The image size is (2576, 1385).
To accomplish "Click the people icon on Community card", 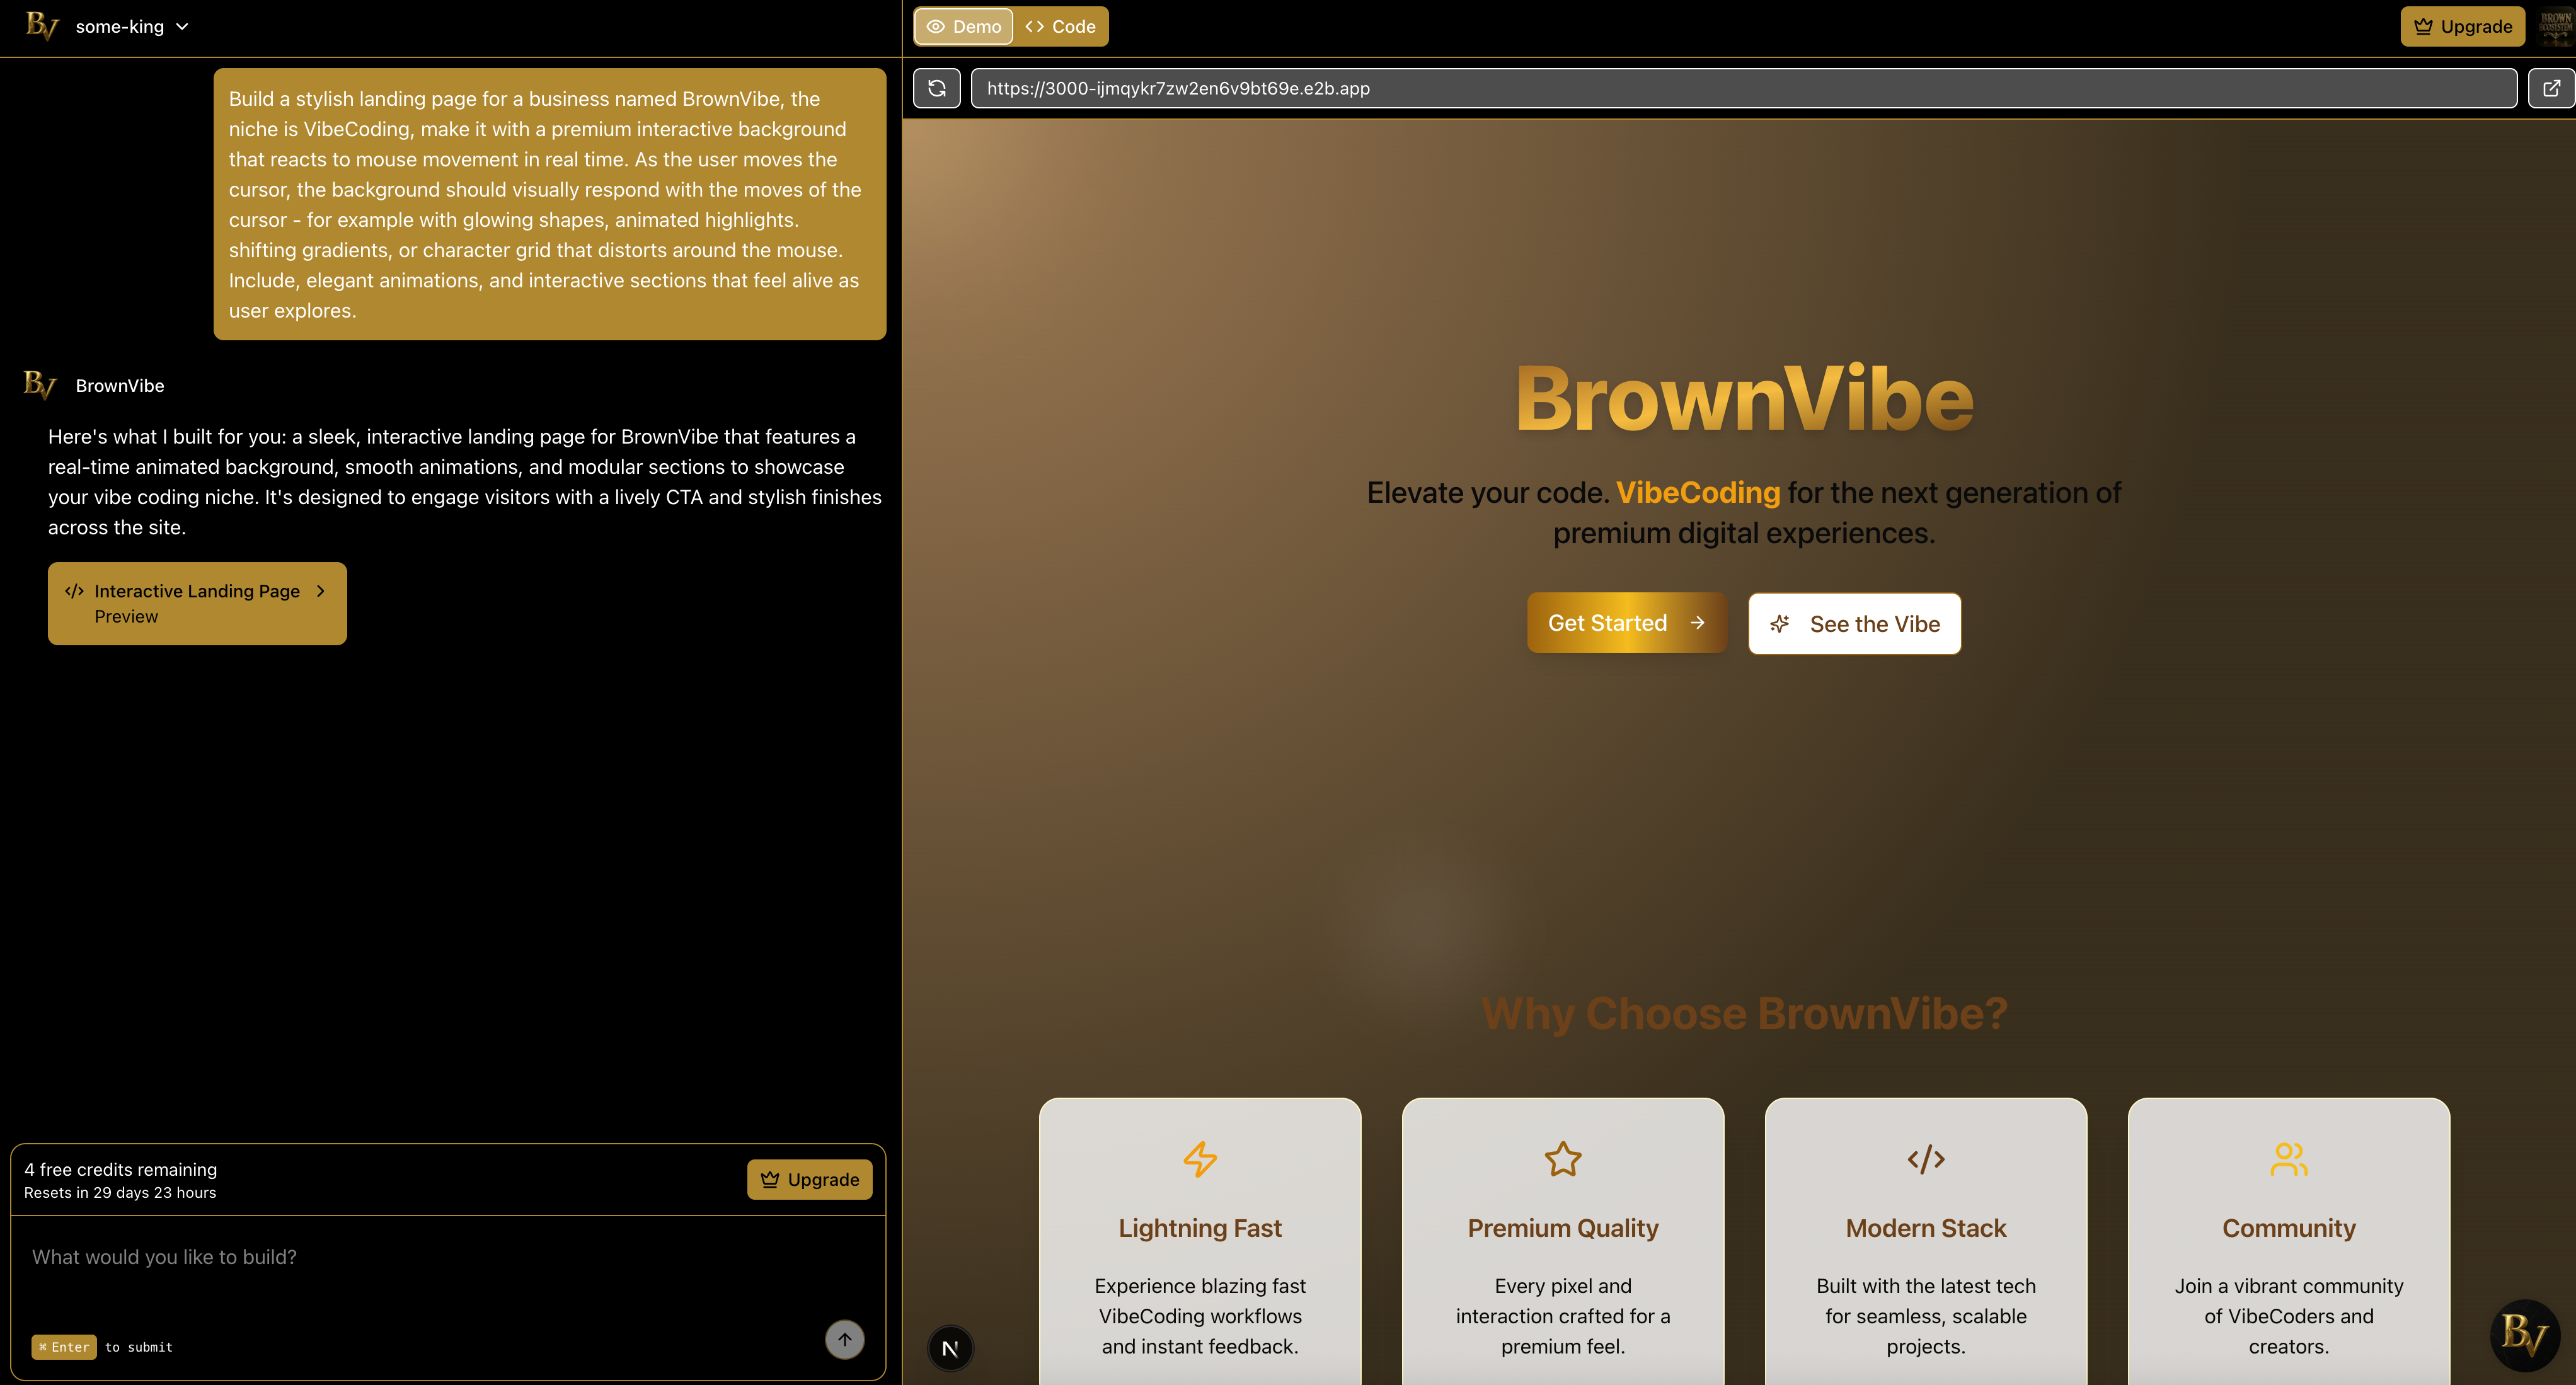I will pos(2288,1159).
